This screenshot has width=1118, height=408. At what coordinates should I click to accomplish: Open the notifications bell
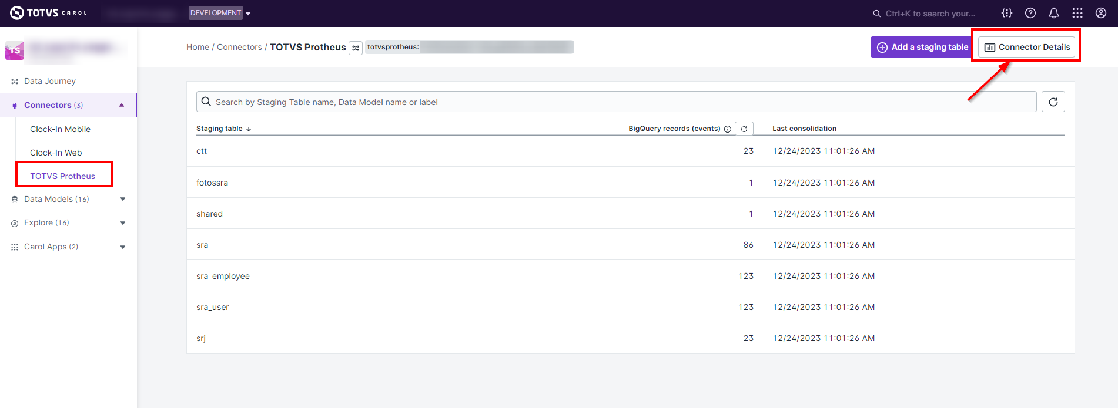pos(1054,13)
